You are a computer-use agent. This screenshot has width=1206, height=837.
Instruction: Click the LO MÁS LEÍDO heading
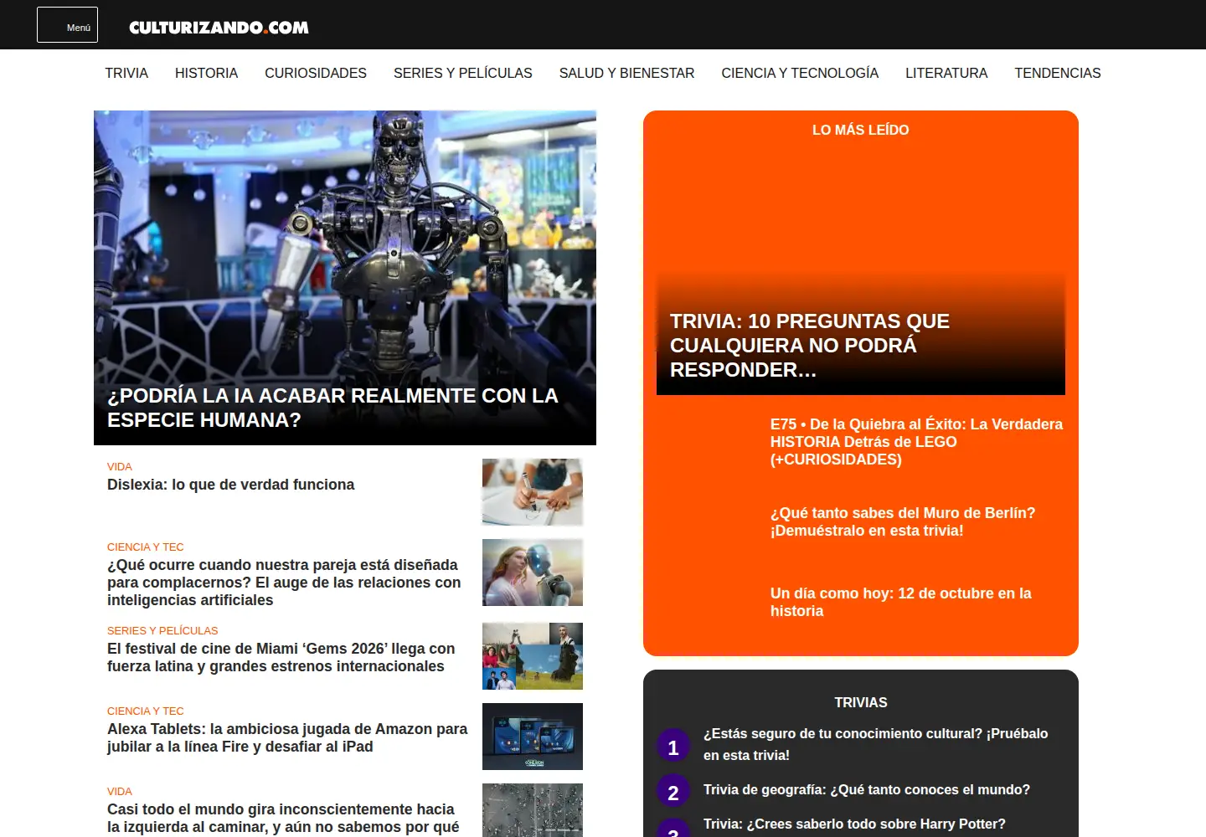tap(861, 130)
